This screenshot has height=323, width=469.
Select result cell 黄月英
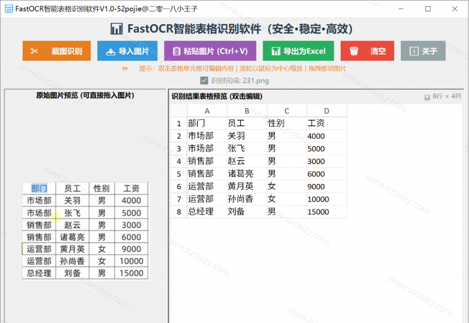click(247, 187)
